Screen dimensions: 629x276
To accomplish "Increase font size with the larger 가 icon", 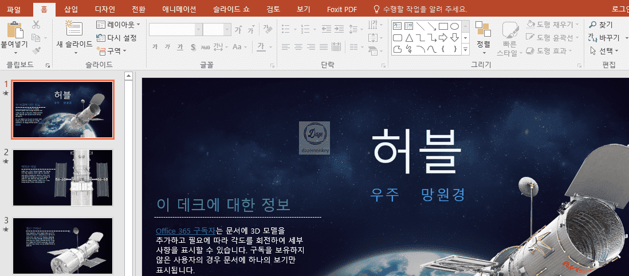I will [238, 30].
